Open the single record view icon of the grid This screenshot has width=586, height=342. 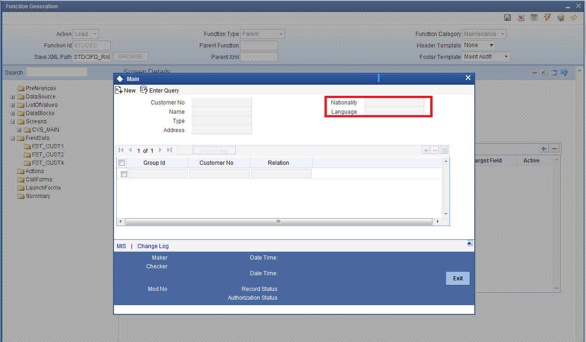pyautogui.click(x=444, y=150)
